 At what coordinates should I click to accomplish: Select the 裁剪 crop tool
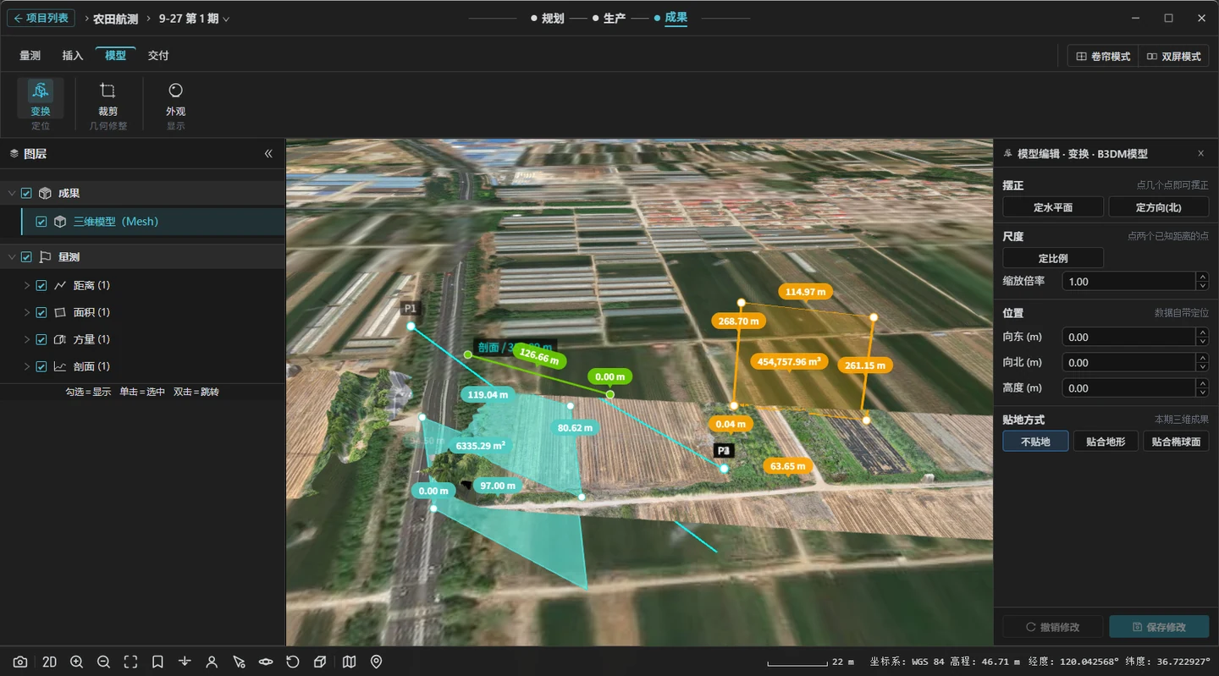point(108,98)
